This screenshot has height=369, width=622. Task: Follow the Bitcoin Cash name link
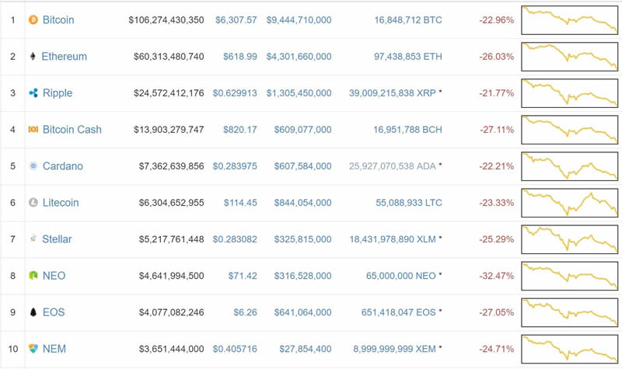pyautogui.click(x=72, y=130)
